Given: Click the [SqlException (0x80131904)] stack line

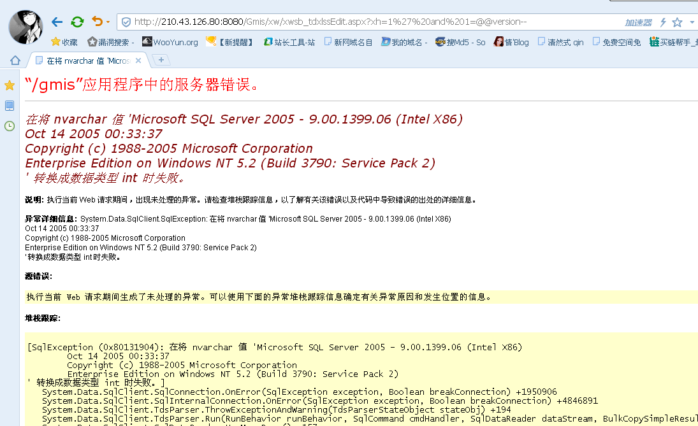Looking at the screenshot, I should [275, 347].
